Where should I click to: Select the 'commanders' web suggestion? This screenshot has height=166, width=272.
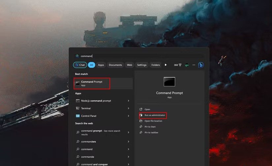[x=103, y=142]
